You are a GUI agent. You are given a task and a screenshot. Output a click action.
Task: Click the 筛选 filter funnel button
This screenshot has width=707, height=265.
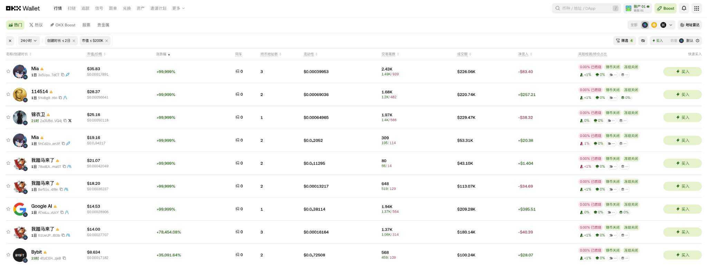(x=624, y=41)
